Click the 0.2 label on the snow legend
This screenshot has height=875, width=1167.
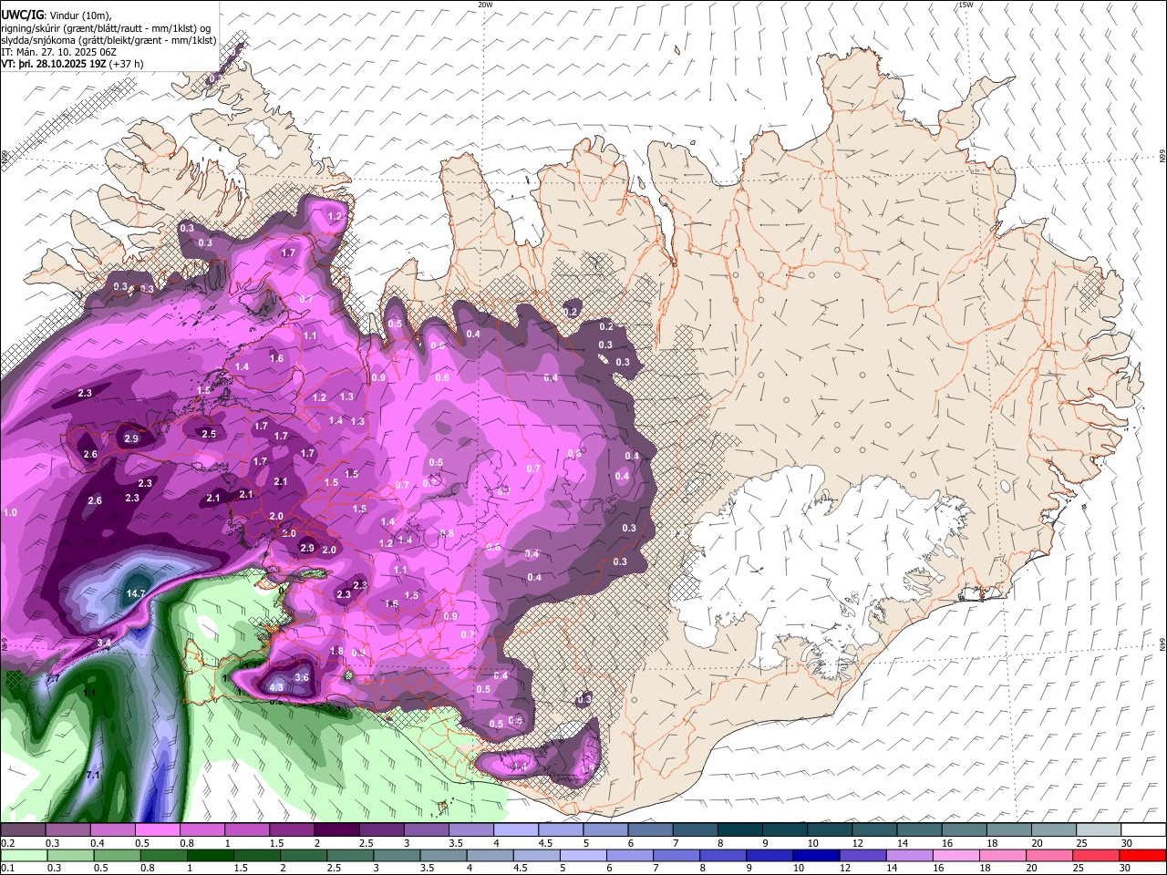7,843
